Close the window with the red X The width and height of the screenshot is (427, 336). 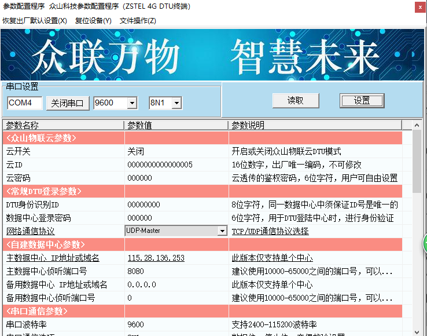coord(420,8)
